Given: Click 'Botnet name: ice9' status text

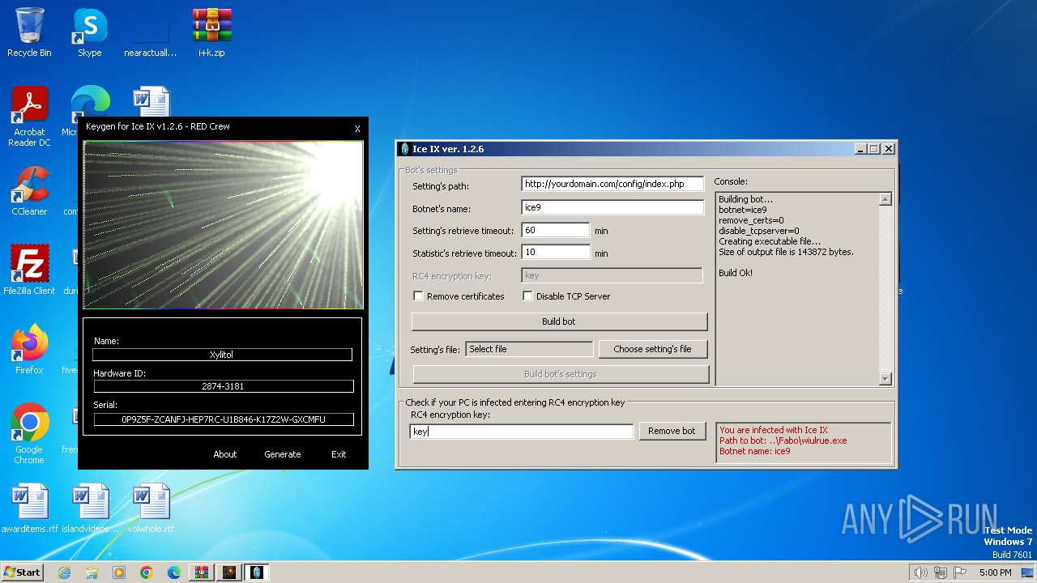Looking at the screenshot, I should 754,451.
